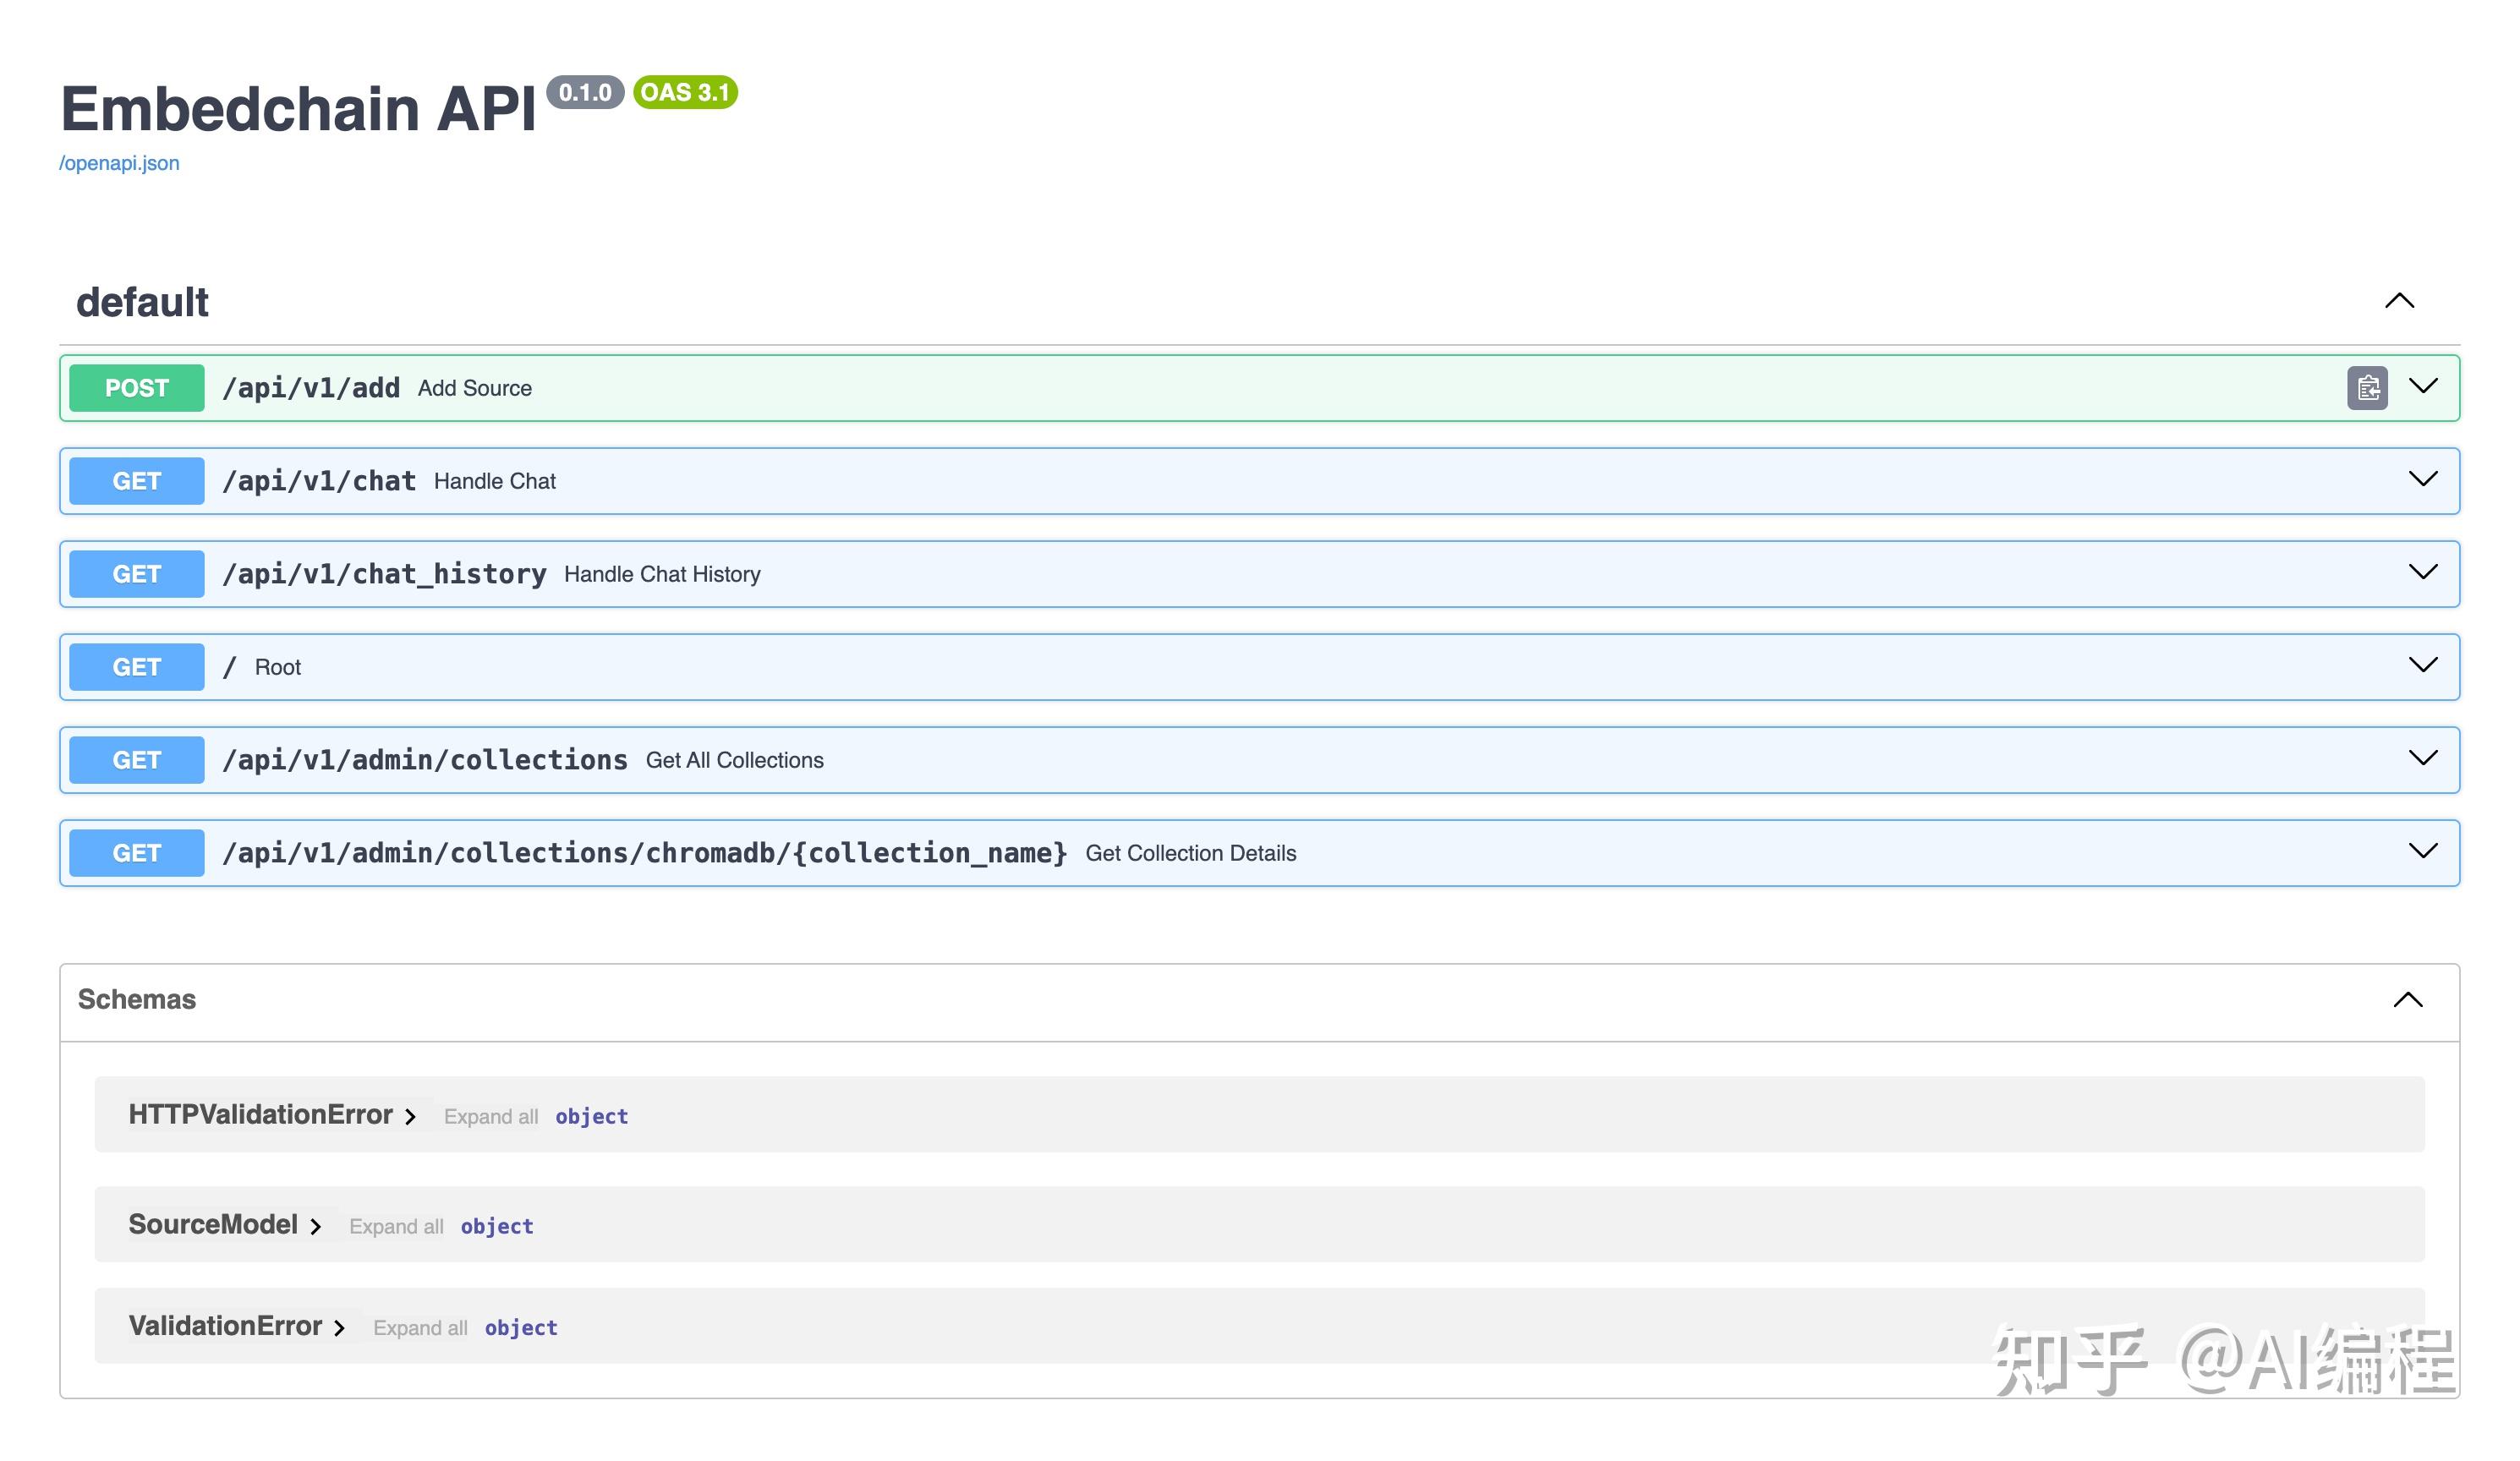The width and height of the screenshot is (2520, 1461).
Task: Click the OAS 3.1 version badge
Action: 685,92
